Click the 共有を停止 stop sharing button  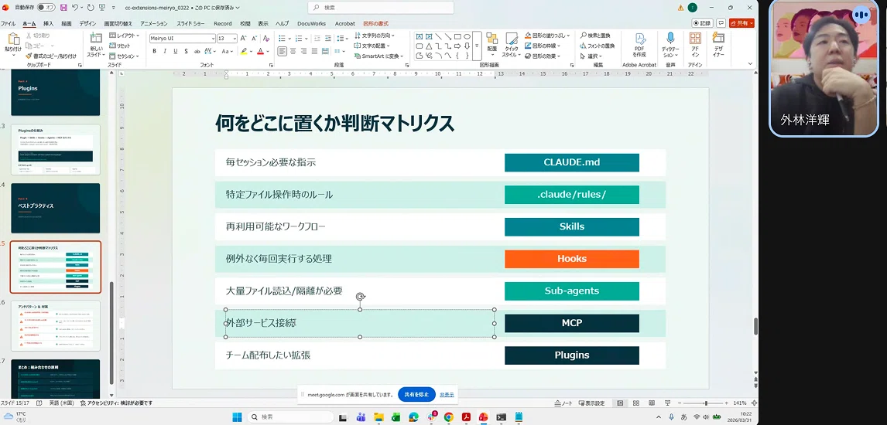click(417, 395)
